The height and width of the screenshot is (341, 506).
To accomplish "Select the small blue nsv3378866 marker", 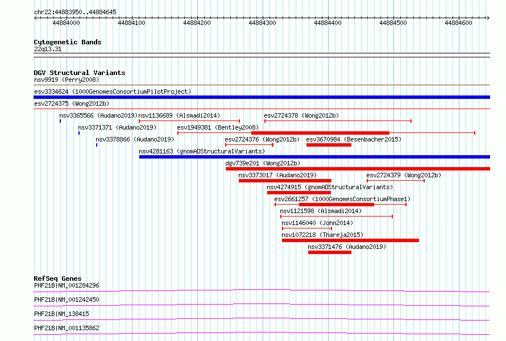I will 97,145.
